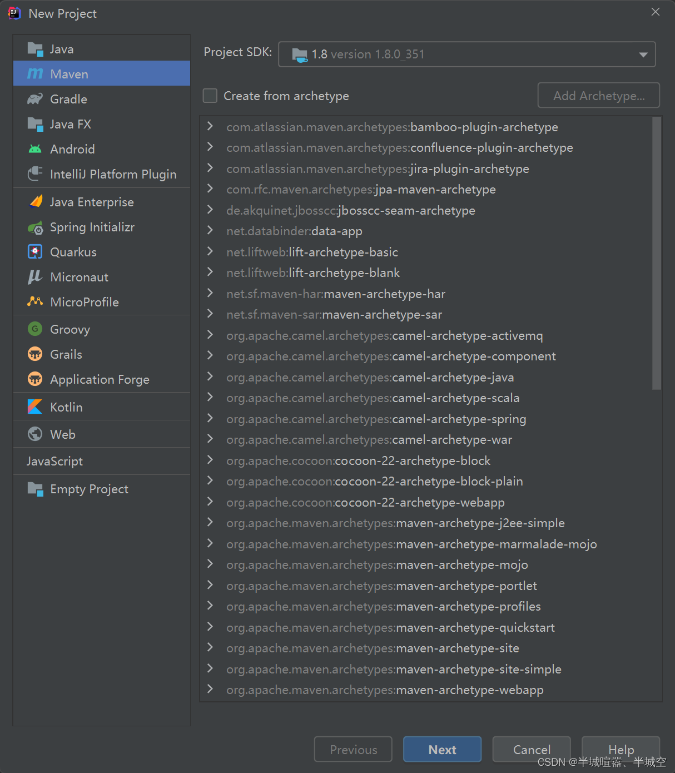This screenshot has width=675, height=773.
Task: Click the Java FX folder icon
Action: pos(35,124)
